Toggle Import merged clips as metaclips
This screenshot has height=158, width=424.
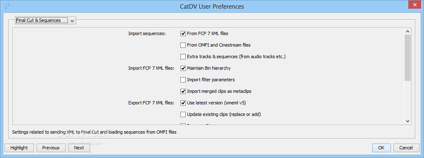[x=183, y=91]
